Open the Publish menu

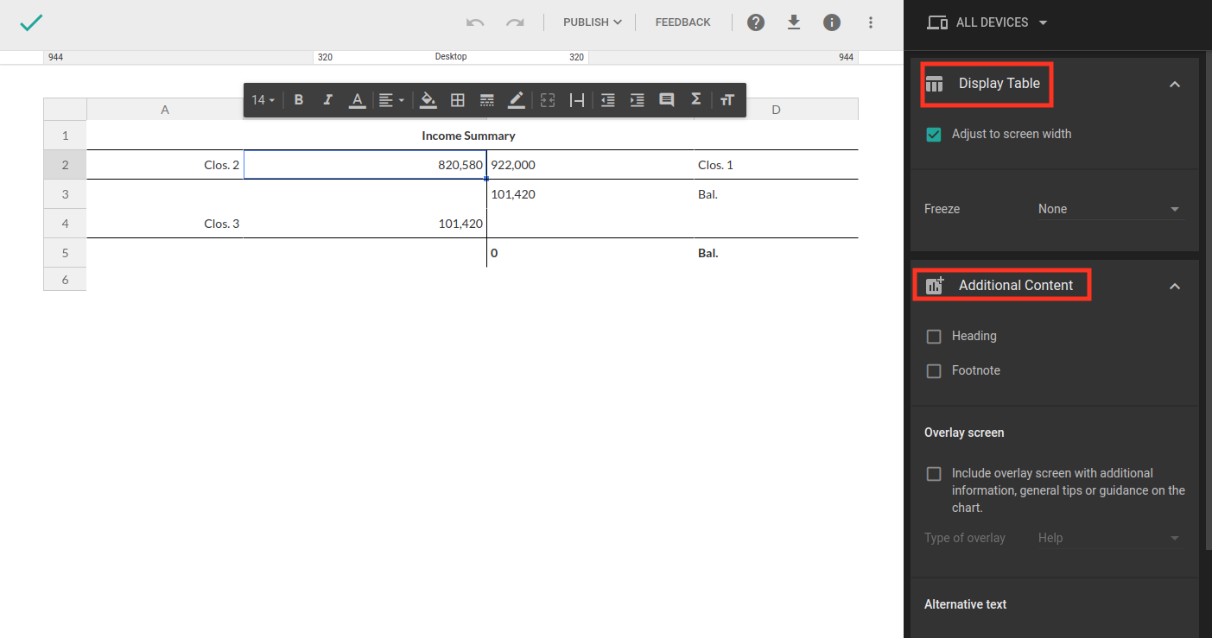pos(592,22)
